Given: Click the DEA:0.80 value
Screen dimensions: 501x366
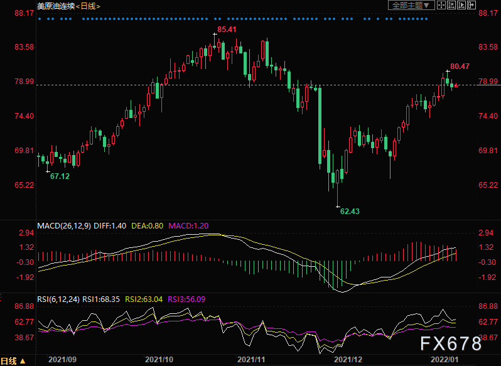Looking at the screenshot, I should click(148, 226).
